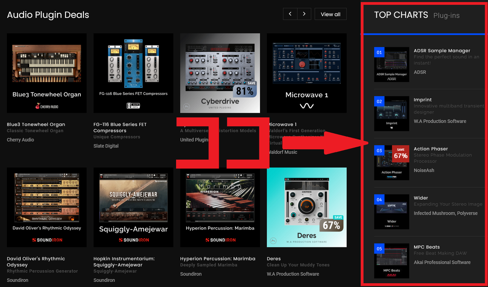Open the Slate Digital vendor link
488x287 pixels.
pos(106,146)
